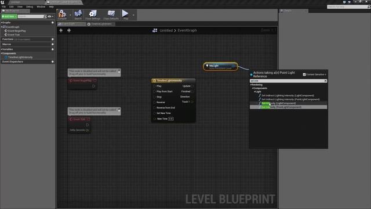The height and width of the screenshot is (209, 371).
Task: Click the EventGraph breadcrumb link
Action: click(187, 30)
